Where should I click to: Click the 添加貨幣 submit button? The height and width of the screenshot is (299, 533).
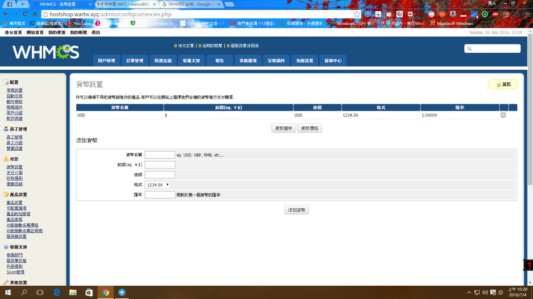tap(296, 210)
